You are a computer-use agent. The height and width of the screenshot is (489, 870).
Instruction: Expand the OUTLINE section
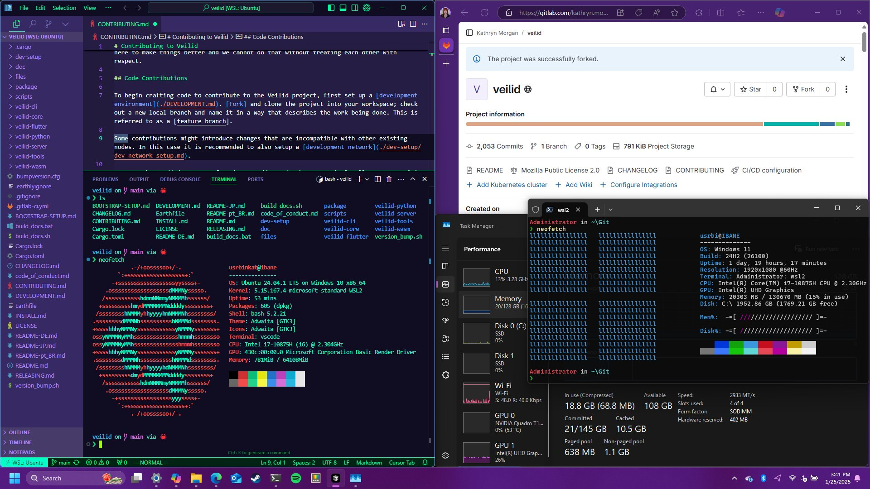point(42,432)
